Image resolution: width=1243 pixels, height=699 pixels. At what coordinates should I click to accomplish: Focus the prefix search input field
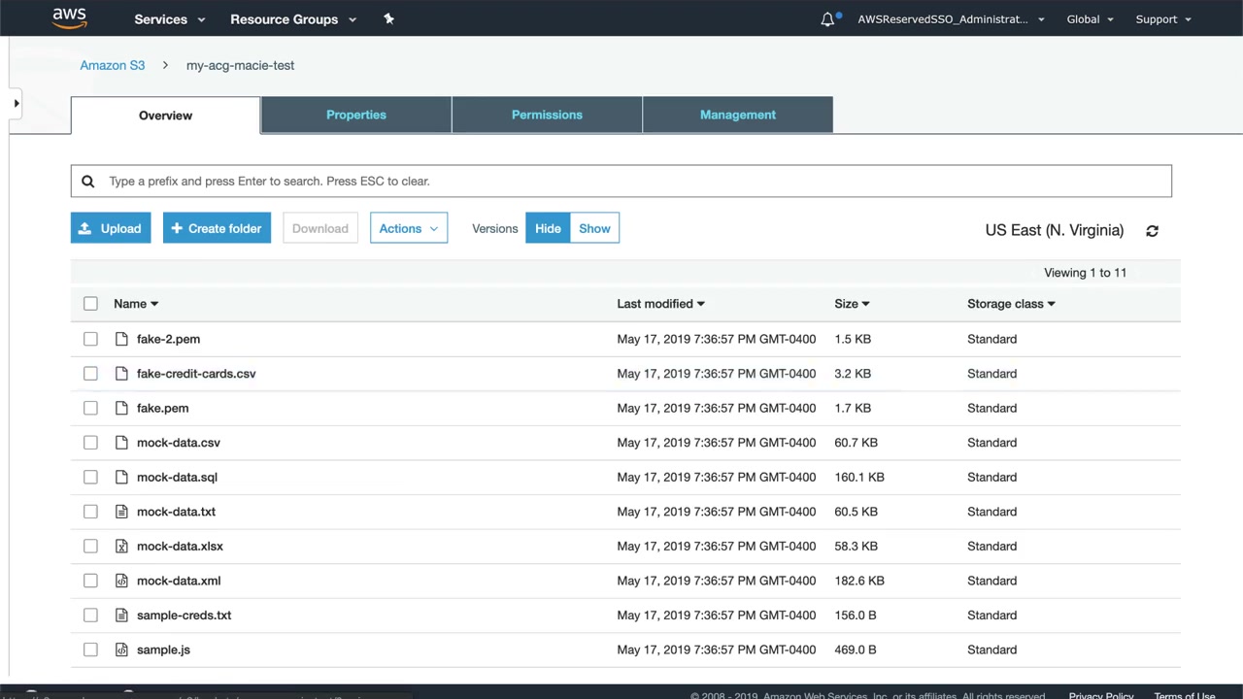click(x=621, y=182)
